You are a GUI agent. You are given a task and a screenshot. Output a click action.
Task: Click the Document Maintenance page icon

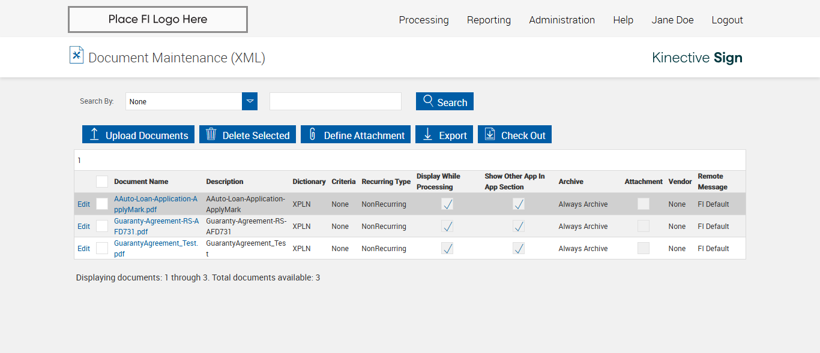pyautogui.click(x=76, y=55)
